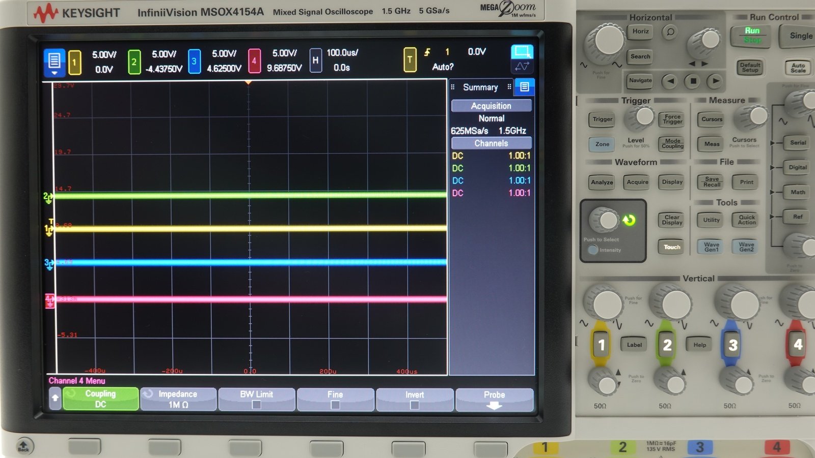
Task: Click the channel 1 button in Vertical
Action: point(601,345)
